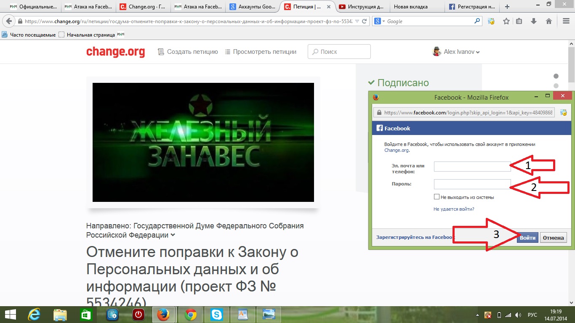Image resolution: width=575 pixels, height=323 pixels.
Task: Open the downloads arrow icon
Action: (534, 21)
